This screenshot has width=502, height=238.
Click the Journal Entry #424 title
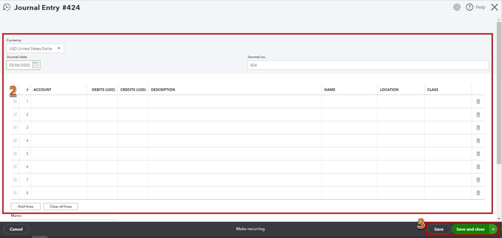pyautogui.click(x=47, y=8)
